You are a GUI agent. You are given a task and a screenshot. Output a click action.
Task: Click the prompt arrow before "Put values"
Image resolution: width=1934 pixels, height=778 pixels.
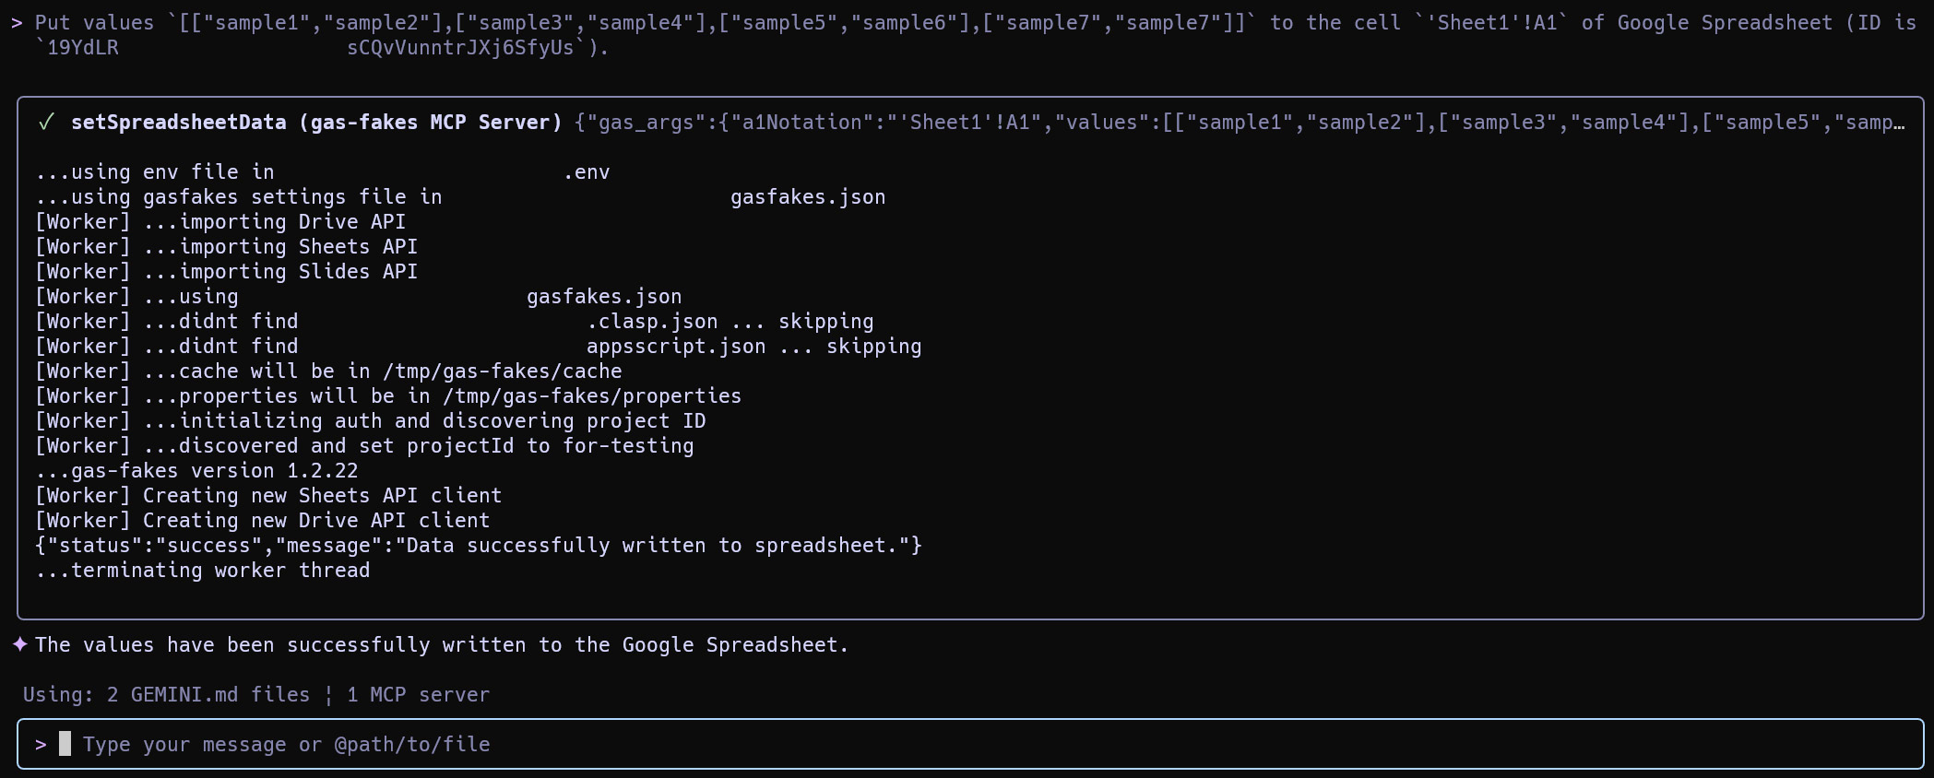tap(17, 23)
